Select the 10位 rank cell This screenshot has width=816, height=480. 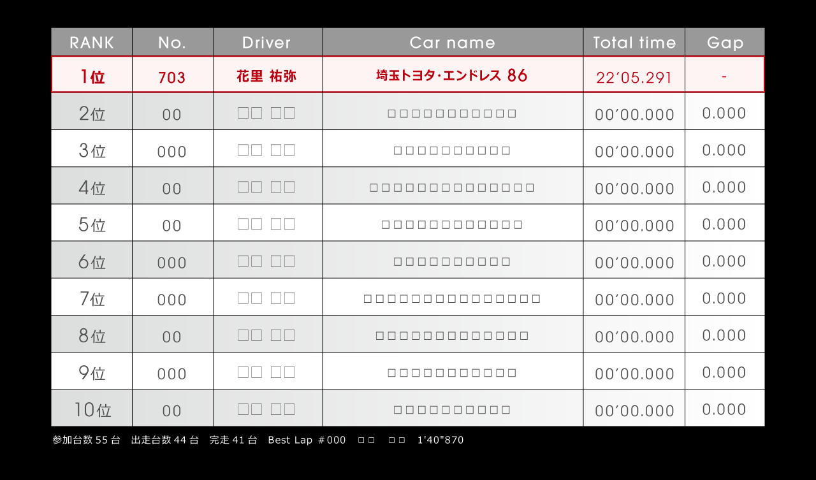pyautogui.click(x=92, y=408)
